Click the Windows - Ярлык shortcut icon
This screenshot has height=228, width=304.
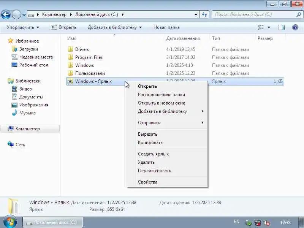(x=70, y=81)
